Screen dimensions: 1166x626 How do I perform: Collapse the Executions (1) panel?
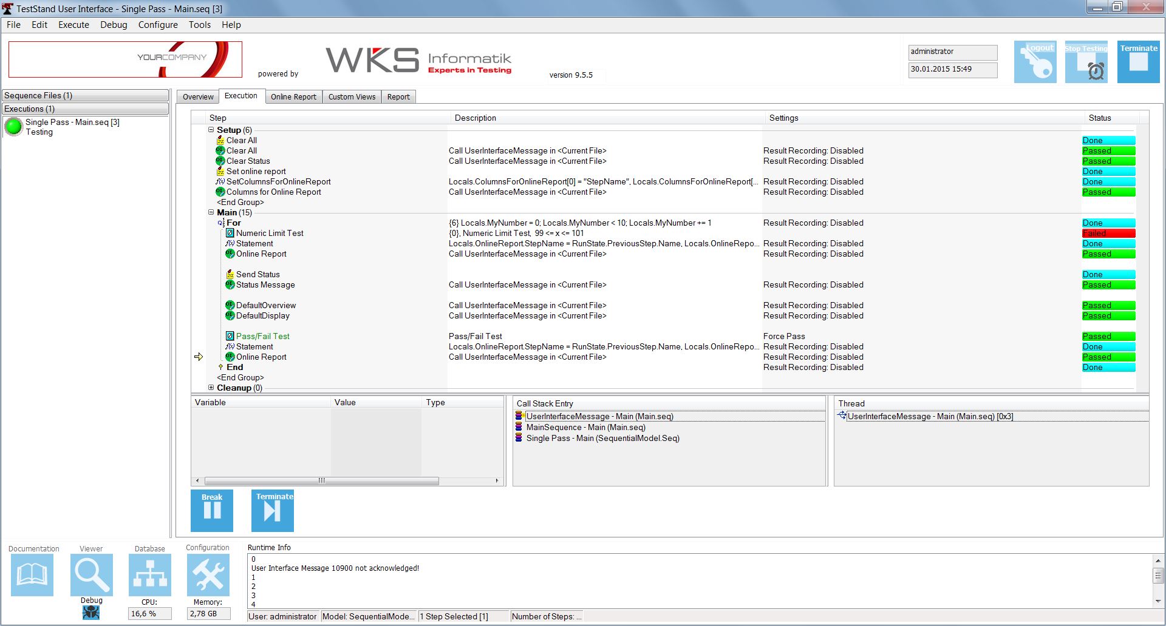86,109
